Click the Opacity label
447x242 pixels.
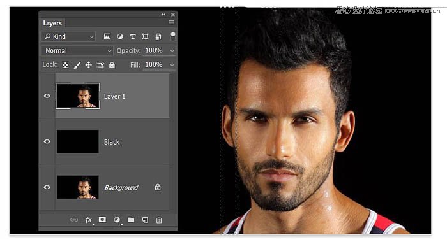128,51
